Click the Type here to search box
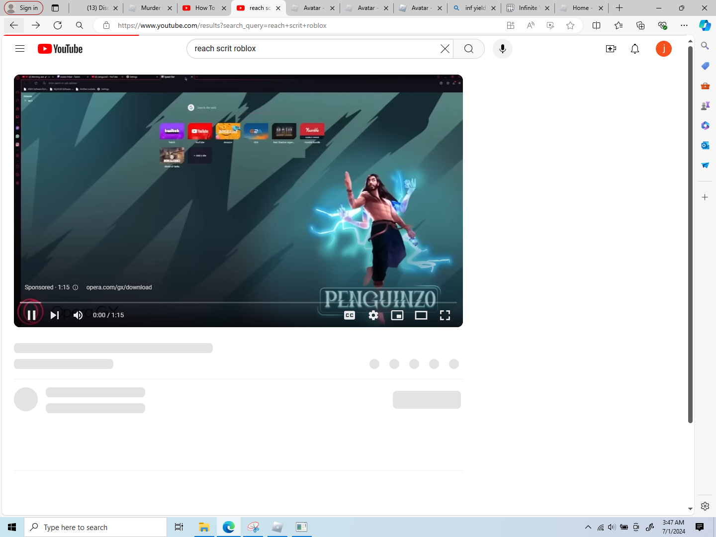The image size is (716, 537). click(95, 527)
